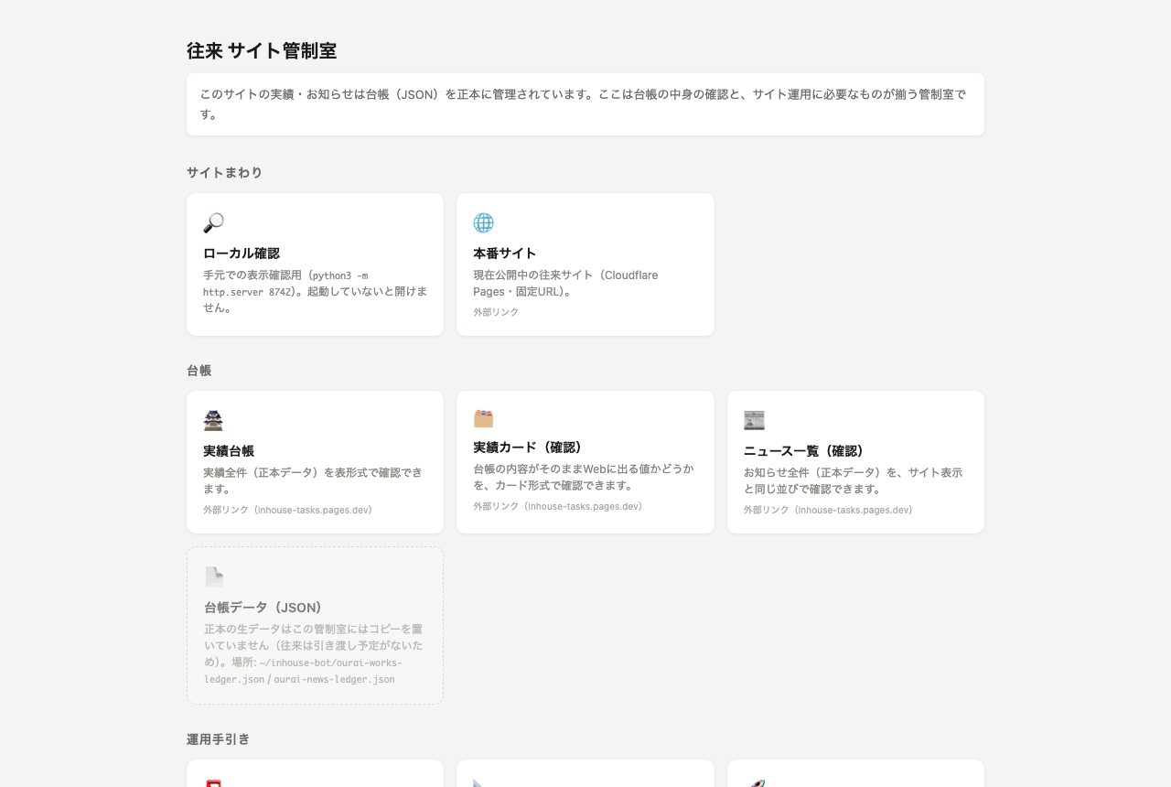Click the サイトまわり section heading
The image size is (1171, 787).
pyautogui.click(x=225, y=173)
